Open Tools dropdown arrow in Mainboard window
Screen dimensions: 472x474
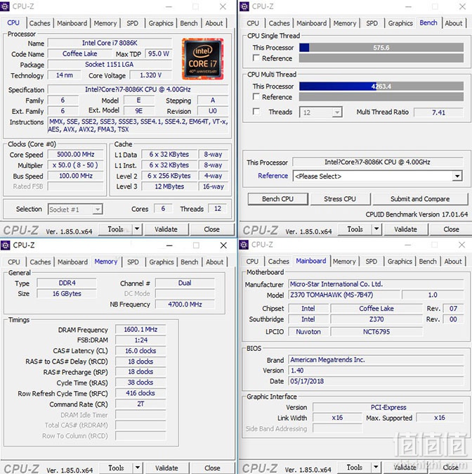pyautogui.click(x=376, y=467)
